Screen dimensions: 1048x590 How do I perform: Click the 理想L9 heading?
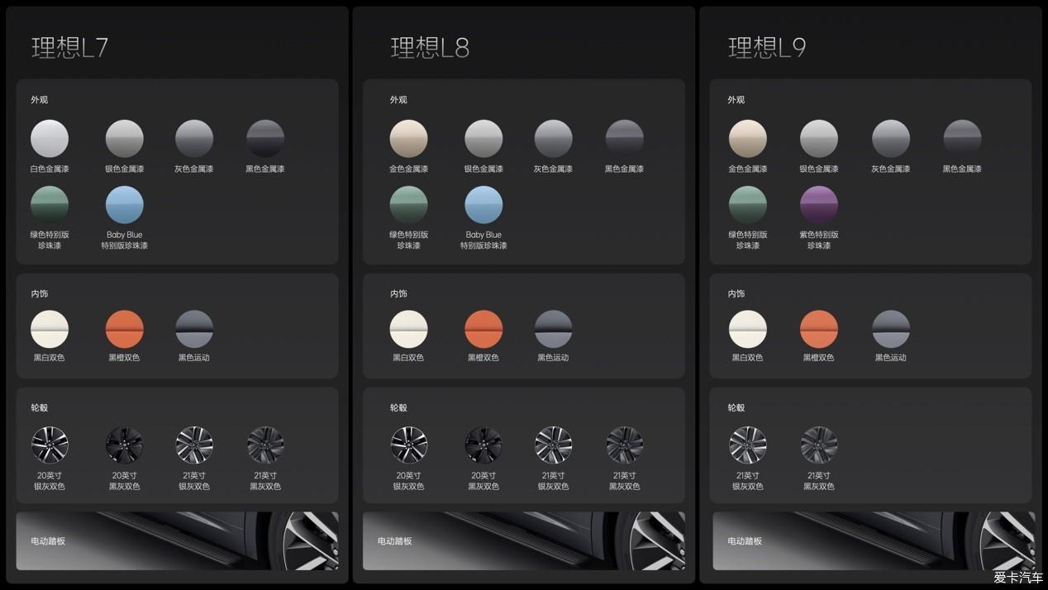pyautogui.click(x=767, y=47)
